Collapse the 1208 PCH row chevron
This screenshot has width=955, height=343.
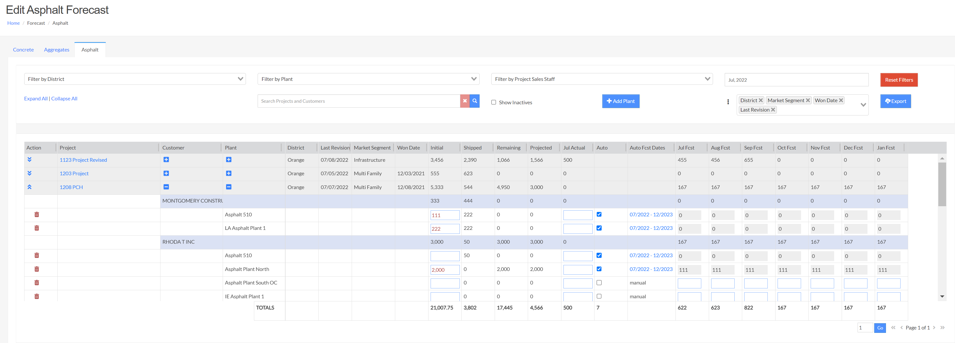(x=29, y=187)
